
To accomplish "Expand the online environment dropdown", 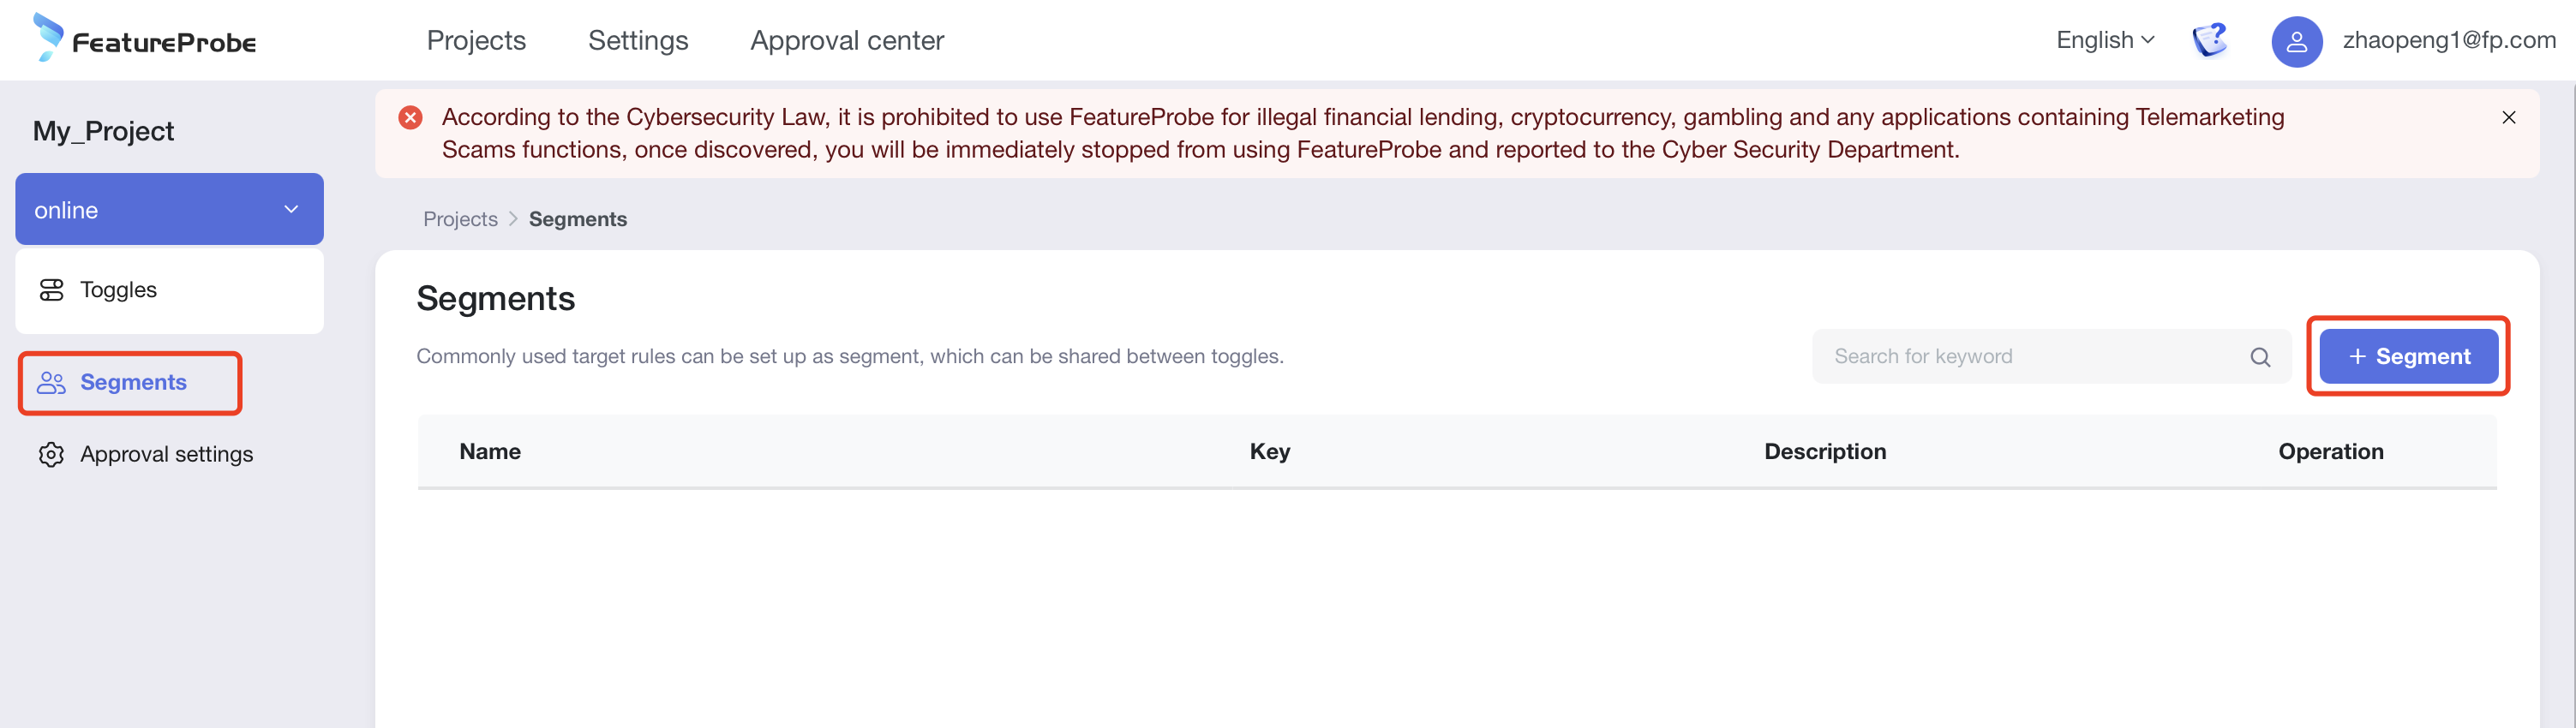I will pos(291,210).
